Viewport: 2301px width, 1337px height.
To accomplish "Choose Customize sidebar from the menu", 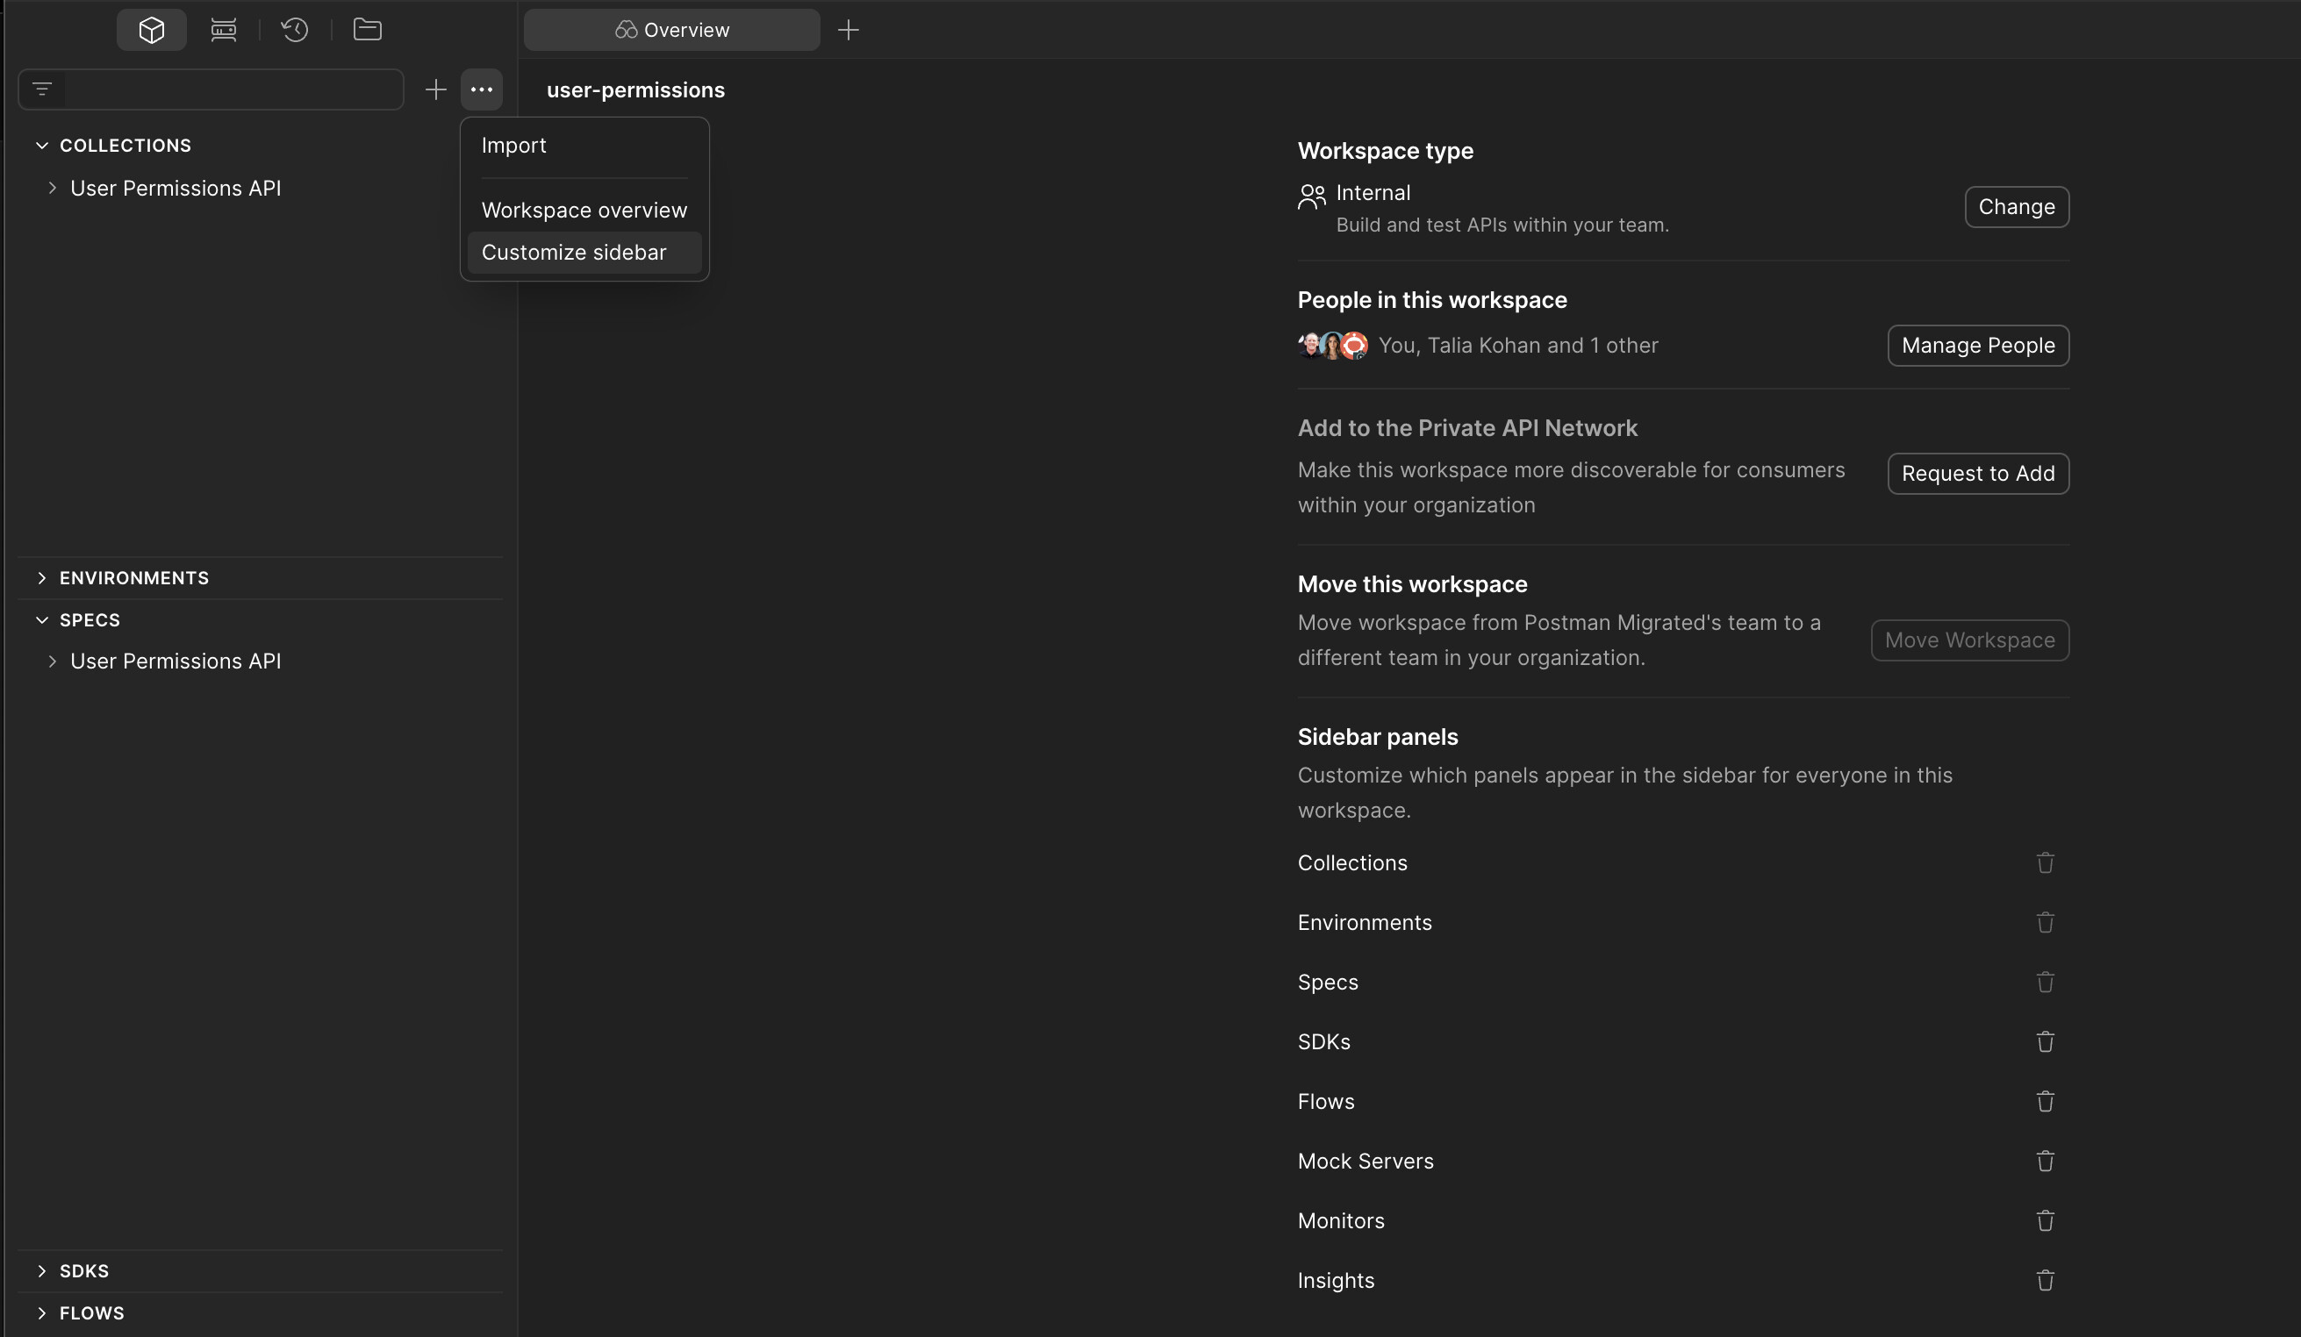I will (x=573, y=253).
